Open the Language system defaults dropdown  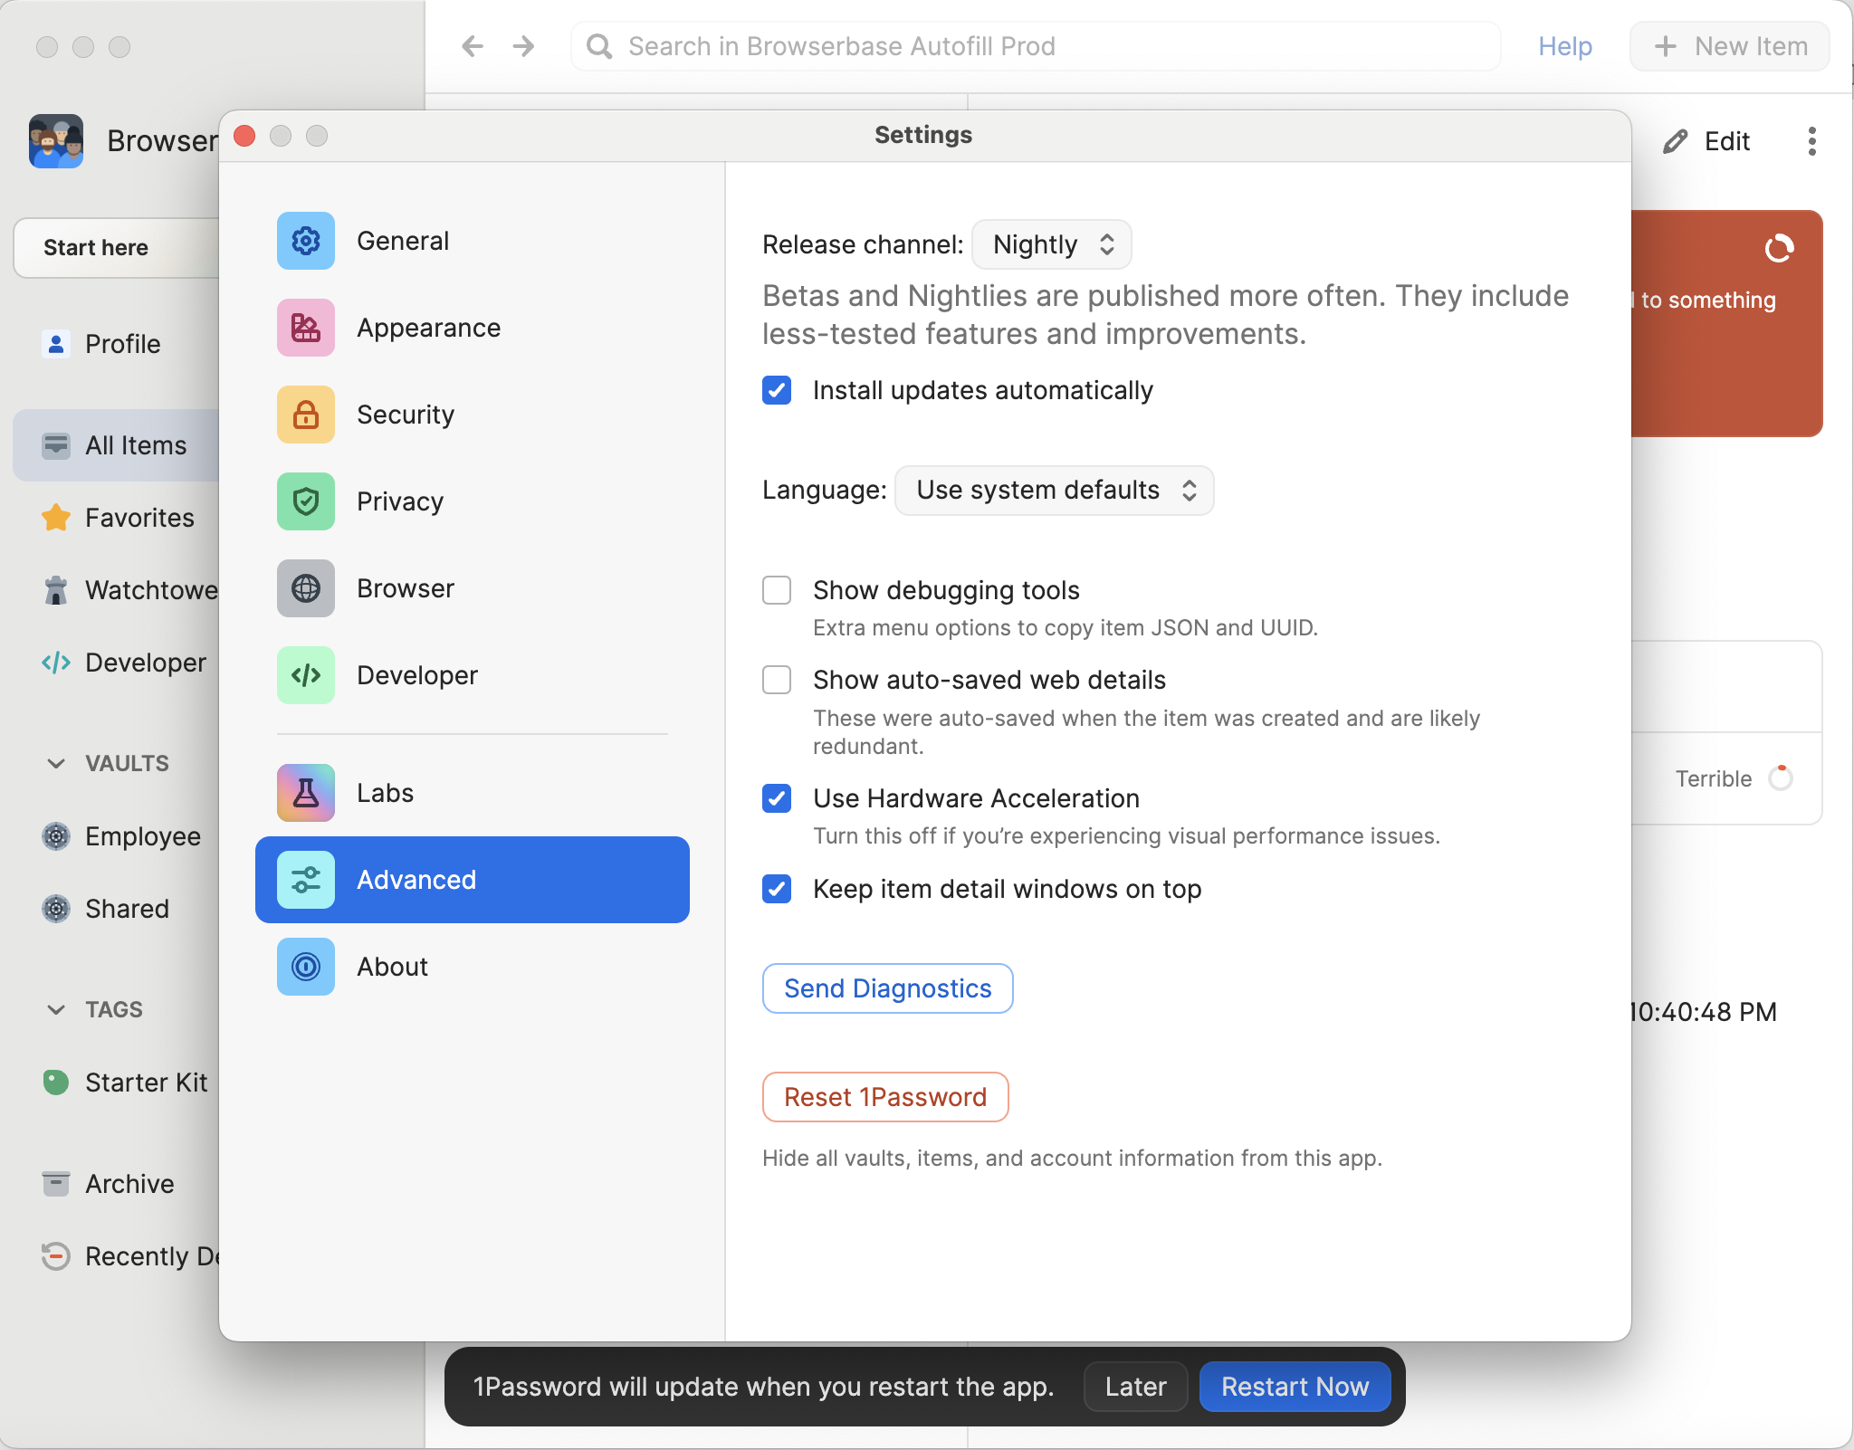1054,490
